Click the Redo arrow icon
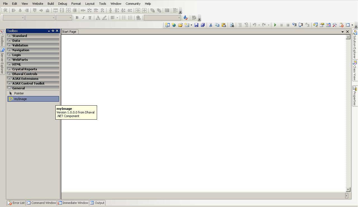Viewport: 358px width, 207px height. click(264, 25)
